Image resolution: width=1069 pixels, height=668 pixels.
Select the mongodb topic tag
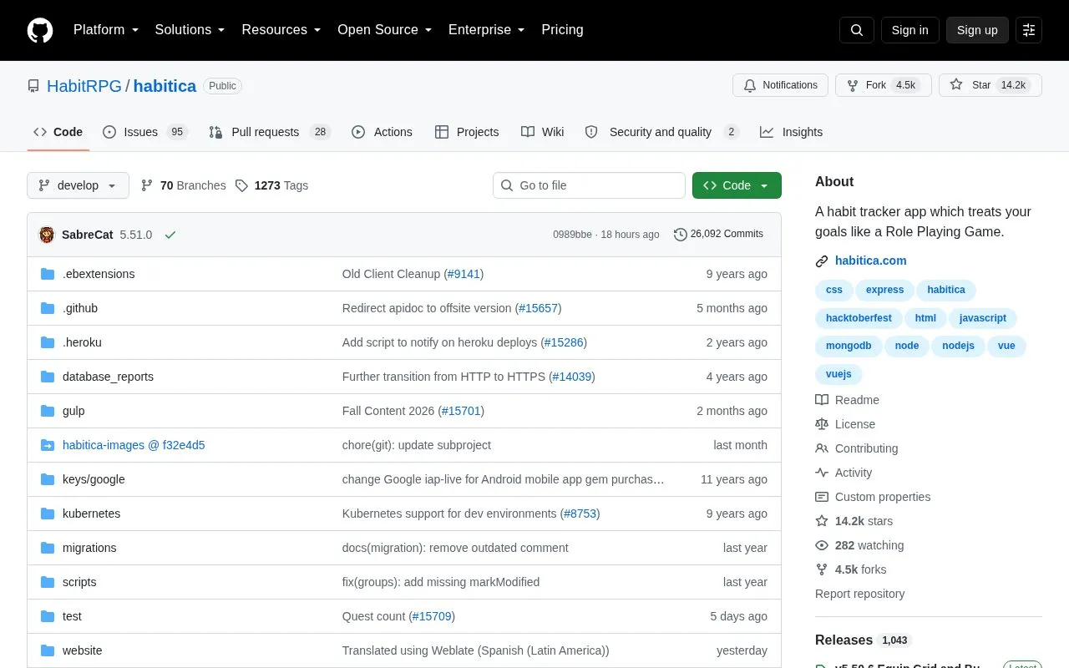tap(848, 346)
